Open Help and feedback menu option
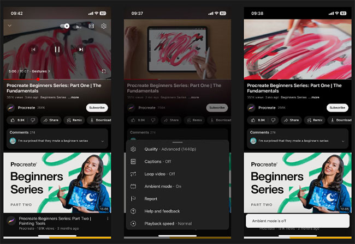This screenshot has height=244, width=355. pyautogui.click(x=177, y=211)
